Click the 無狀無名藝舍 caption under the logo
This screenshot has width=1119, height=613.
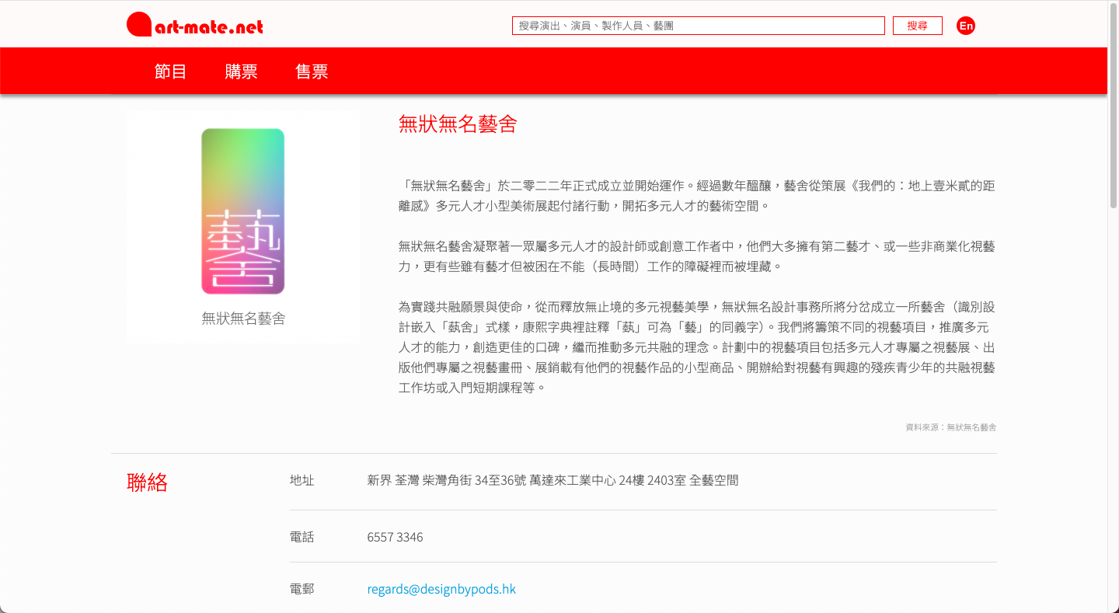pos(243,318)
